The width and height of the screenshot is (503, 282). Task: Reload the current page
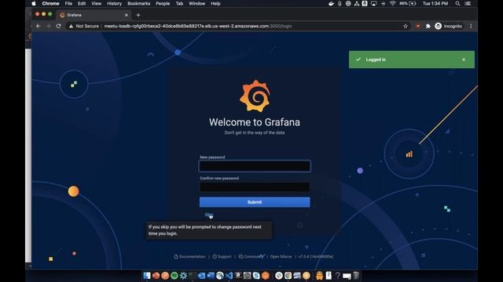(58, 26)
